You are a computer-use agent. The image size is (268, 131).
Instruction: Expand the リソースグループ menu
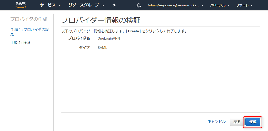tap(87, 5)
